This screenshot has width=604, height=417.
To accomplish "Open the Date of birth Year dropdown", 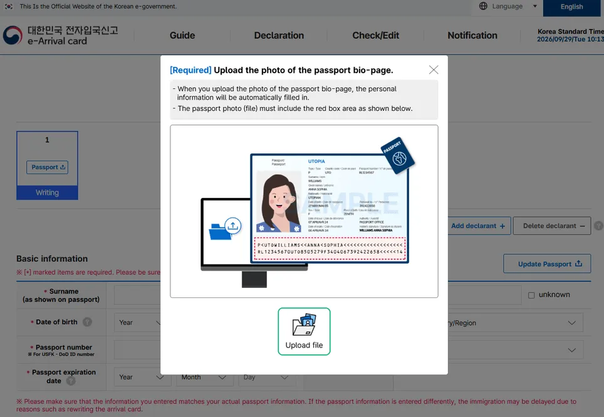I will coord(138,322).
